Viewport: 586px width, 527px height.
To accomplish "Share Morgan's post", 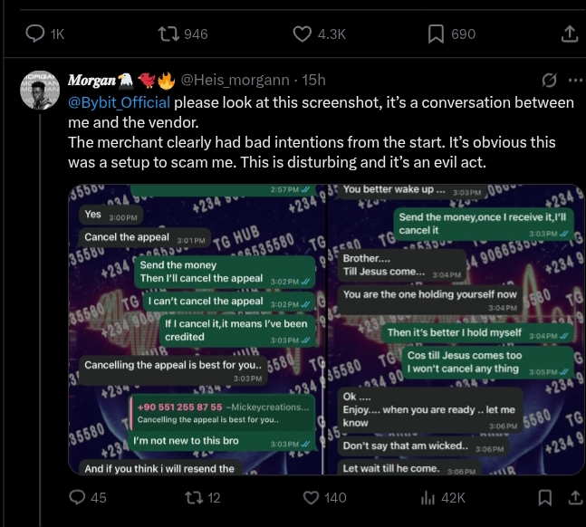I will (x=572, y=497).
